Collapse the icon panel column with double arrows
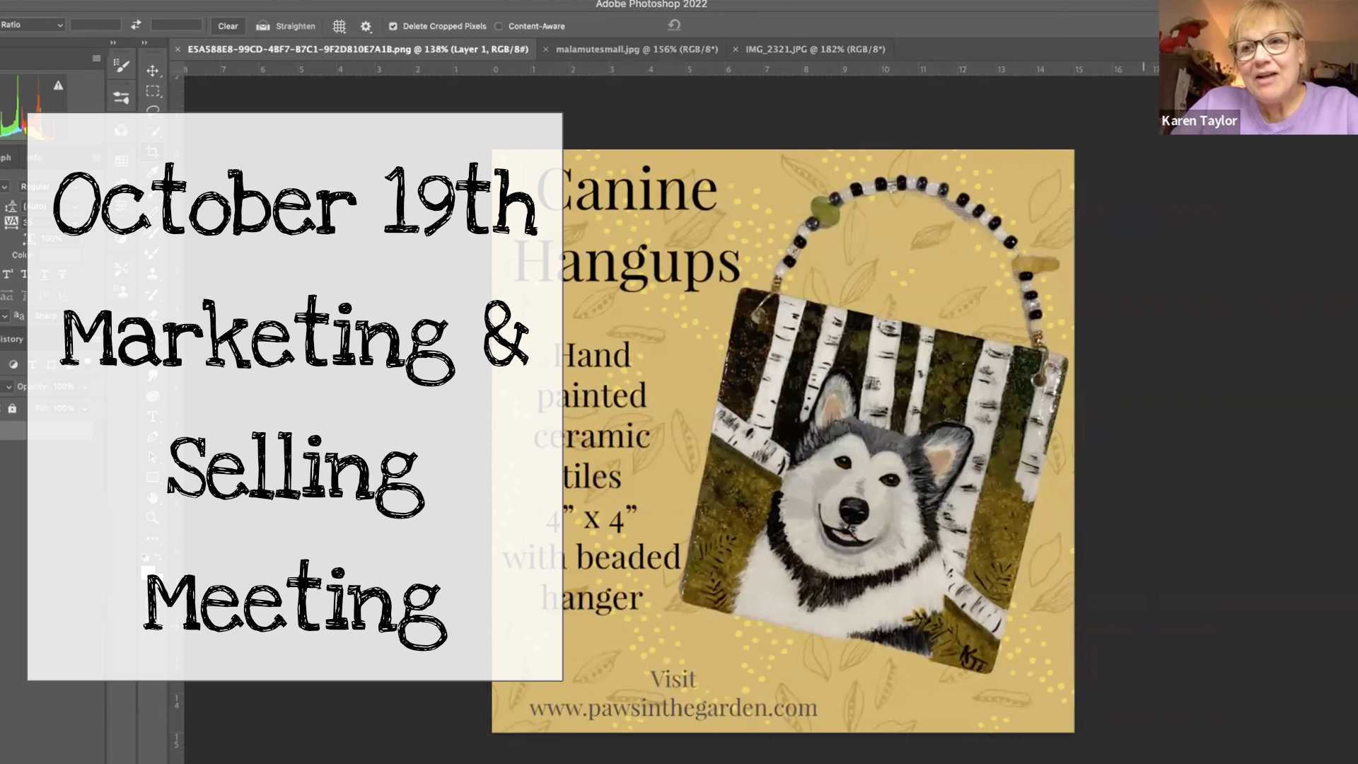Image resolution: width=1358 pixels, height=764 pixels. click(x=113, y=43)
